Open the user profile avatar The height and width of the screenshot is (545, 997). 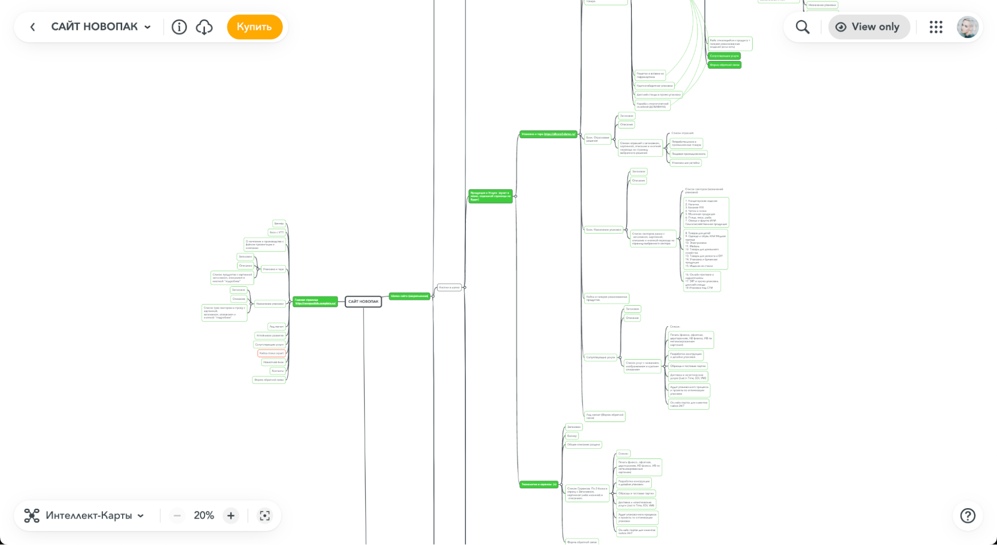[968, 27]
